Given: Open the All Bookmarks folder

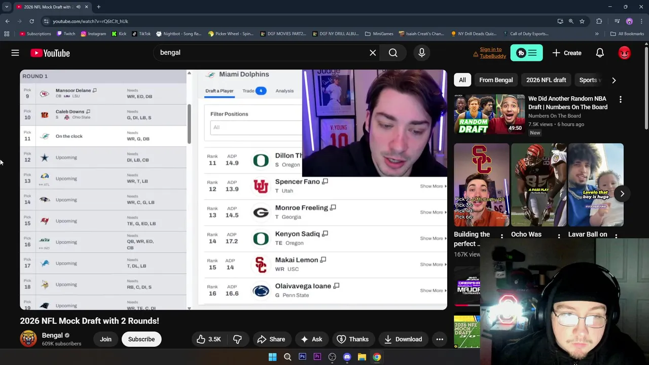Looking at the screenshot, I should coord(627,34).
